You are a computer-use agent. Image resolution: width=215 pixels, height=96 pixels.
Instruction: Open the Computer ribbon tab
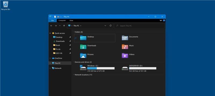click(62, 20)
